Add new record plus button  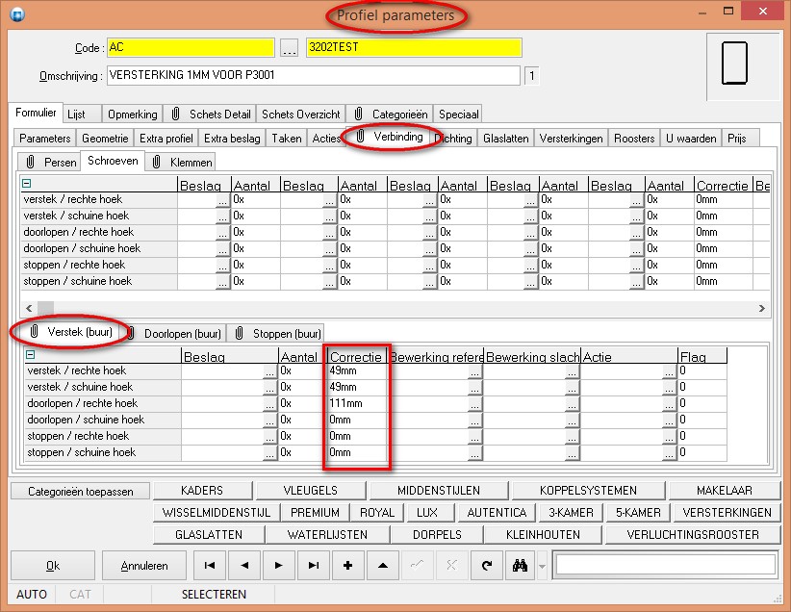tap(347, 566)
